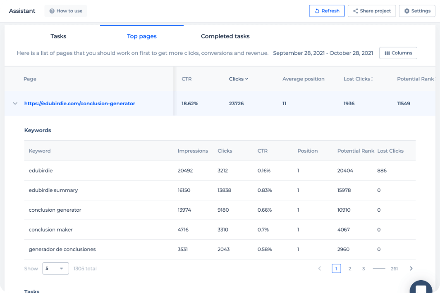Image resolution: width=440 pixels, height=293 pixels.
Task: Switch to the Tasks tab
Action: pyautogui.click(x=58, y=36)
